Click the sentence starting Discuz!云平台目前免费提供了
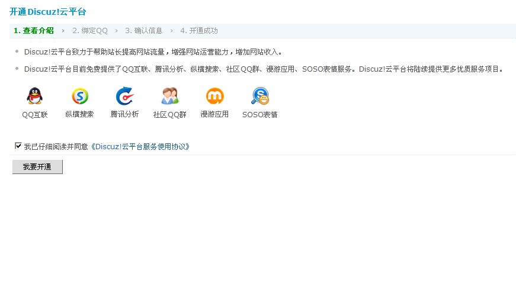Screen dimensions: 516x299 pos(264,69)
